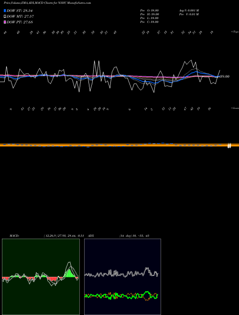Click the white volume bar at band's end
The height and width of the screenshot is (315, 239).
point(229,146)
